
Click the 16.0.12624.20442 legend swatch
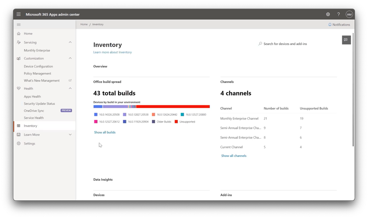pos(154,114)
